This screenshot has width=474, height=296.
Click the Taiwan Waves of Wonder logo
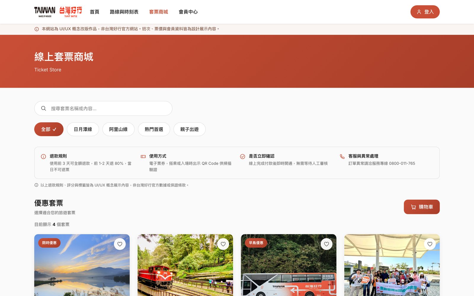click(x=45, y=12)
